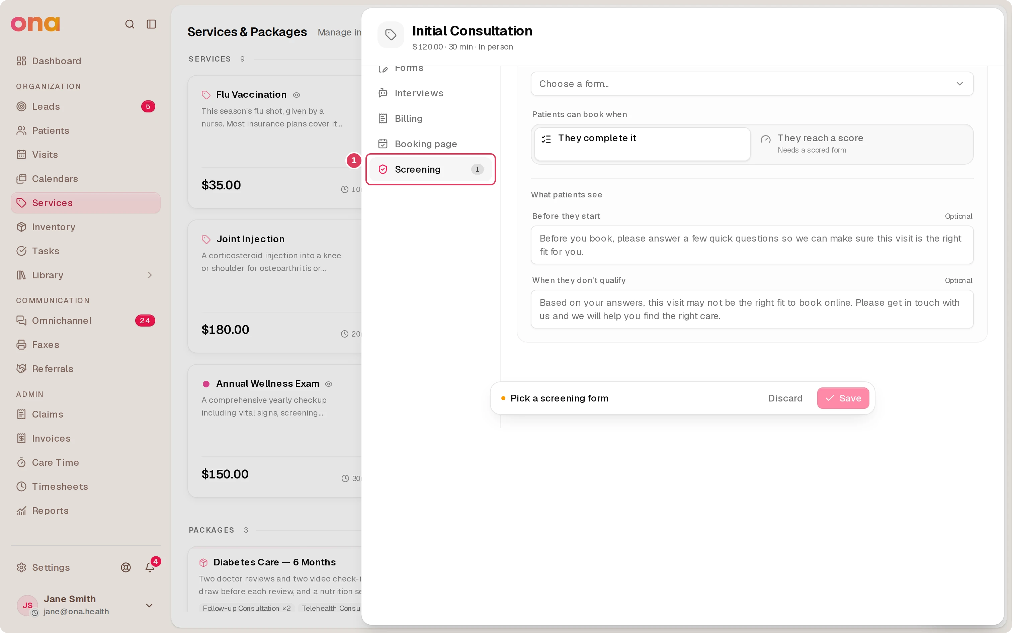
Task: Open Omnichannel inbox
Action: click(85, 321)
